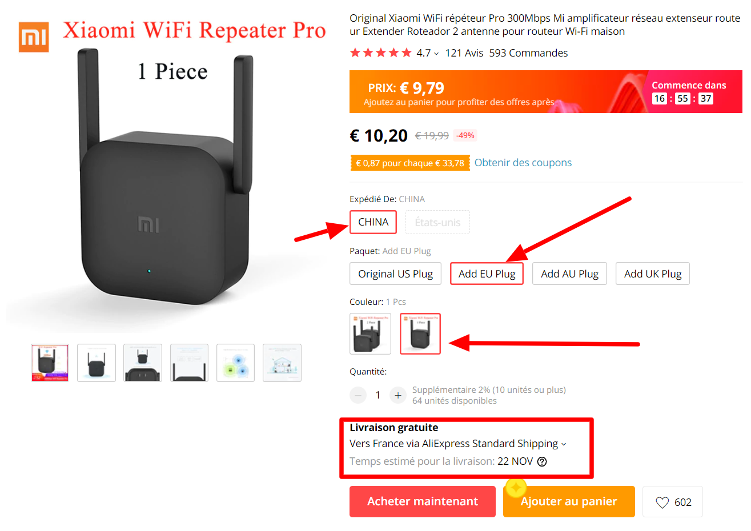Click the delivery time help question icon

point(542,461)
